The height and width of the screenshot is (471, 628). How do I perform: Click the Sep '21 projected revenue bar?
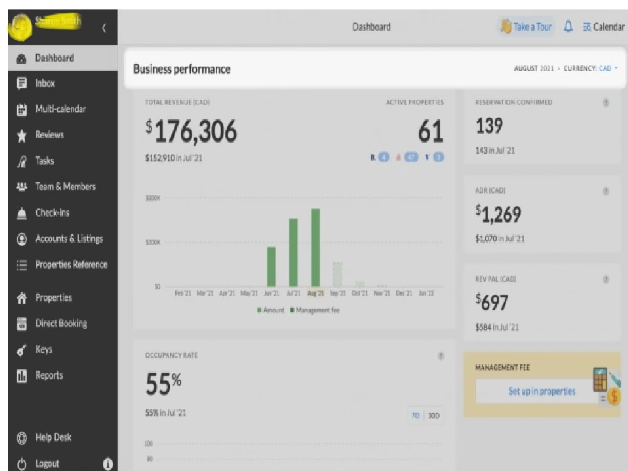tap(338, 275)
